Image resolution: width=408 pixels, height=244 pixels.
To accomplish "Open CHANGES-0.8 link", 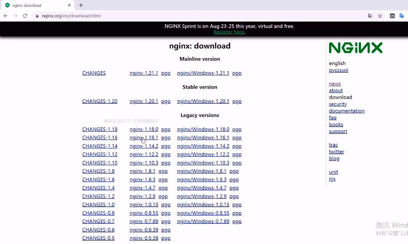I will coord(98,213).
